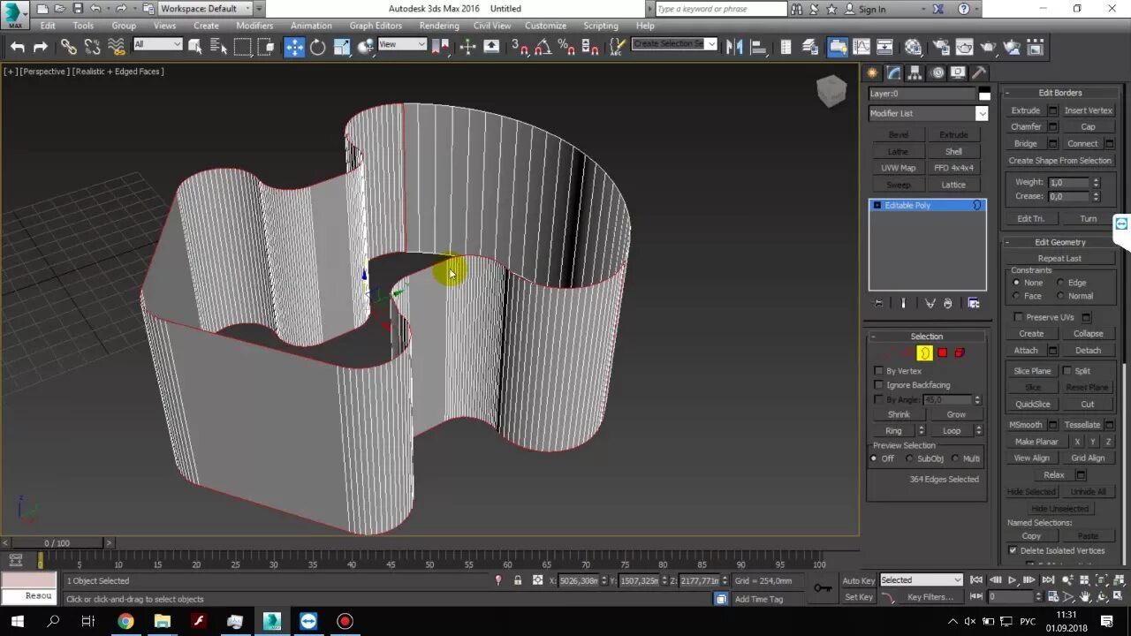
Task: Open the key filter Selected dropdown
Action: [921, 580]
